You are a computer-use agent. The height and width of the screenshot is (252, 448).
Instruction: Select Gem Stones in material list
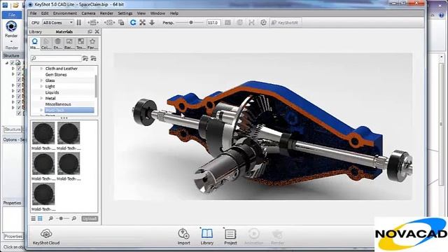click(x=56, y=75)
